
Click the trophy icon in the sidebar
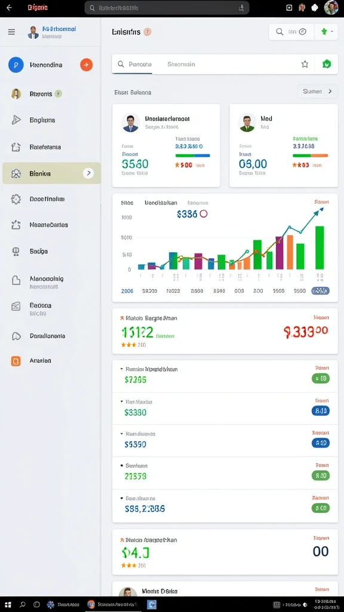16,252
